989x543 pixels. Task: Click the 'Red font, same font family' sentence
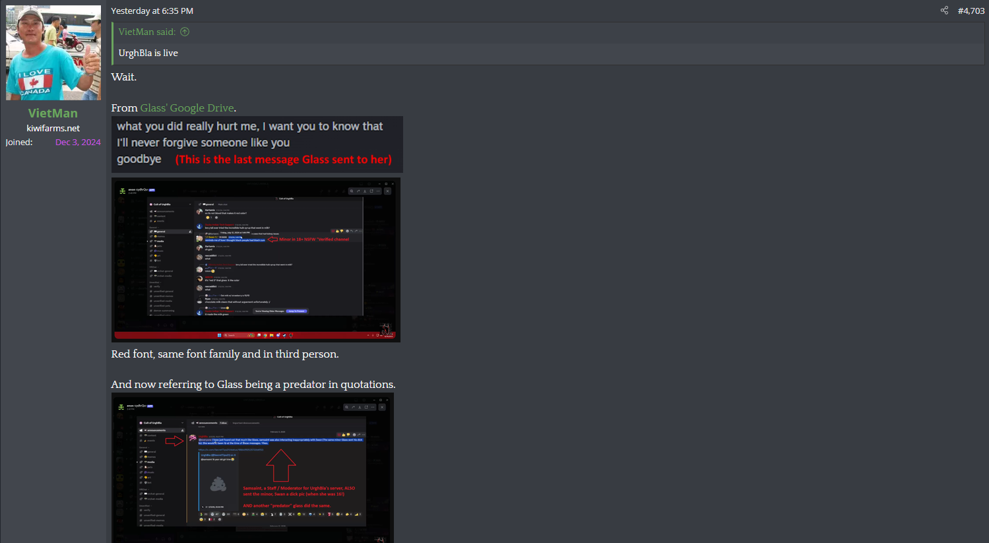coord(225,354)
